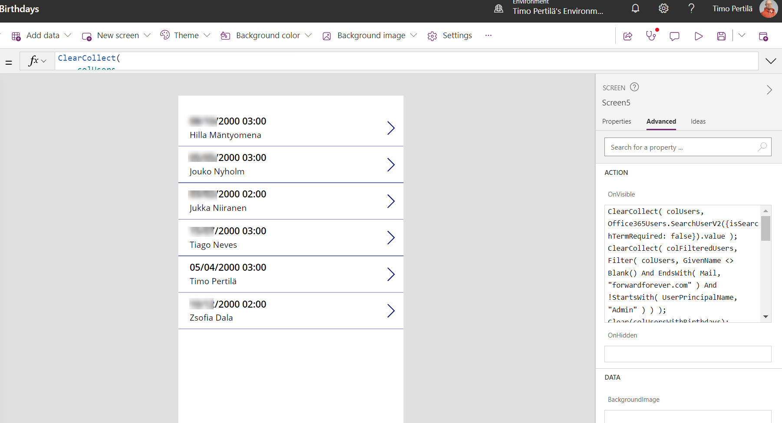The image size is (782, 423).
Task: Click the OnVisible formula scrollbar down arrow
Action: click(766, 317)
